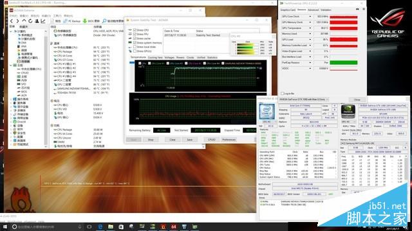Open Task View on taskbar
This screenshot has height=231, width=412.
coord(89,227)
